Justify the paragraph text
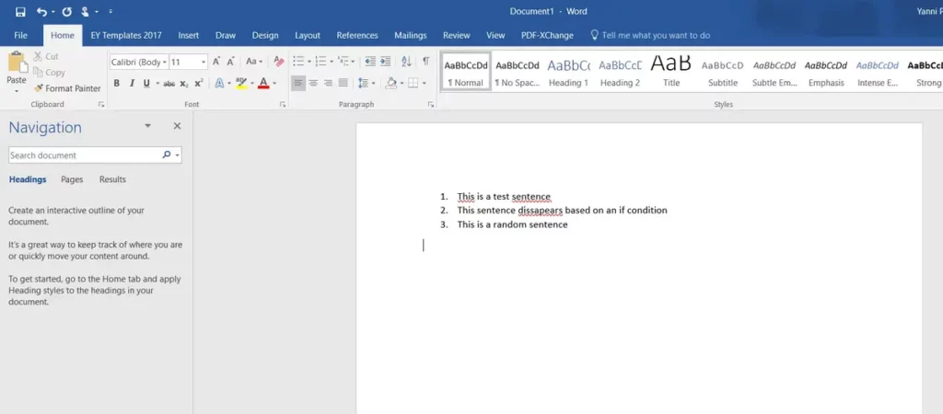 [343, 84]
